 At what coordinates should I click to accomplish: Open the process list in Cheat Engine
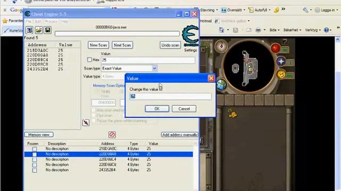point(29,30)
